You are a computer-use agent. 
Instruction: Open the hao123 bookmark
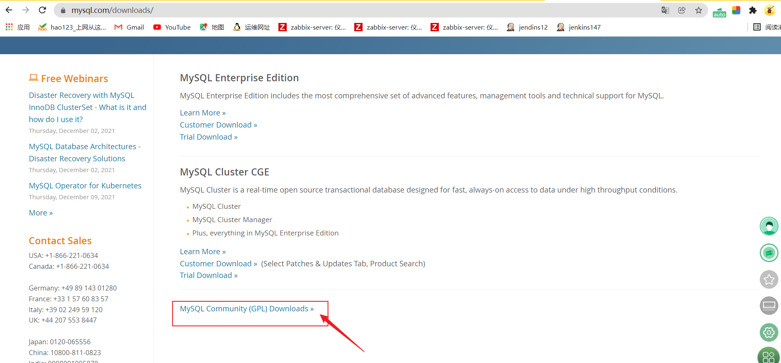coord(72,27)
